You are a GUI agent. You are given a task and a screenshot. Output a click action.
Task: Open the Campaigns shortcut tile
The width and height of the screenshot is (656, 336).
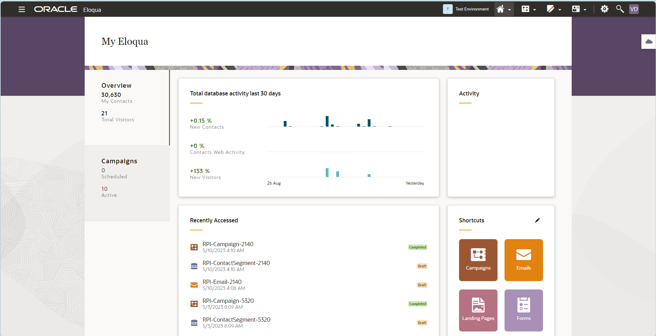point(478,260)
